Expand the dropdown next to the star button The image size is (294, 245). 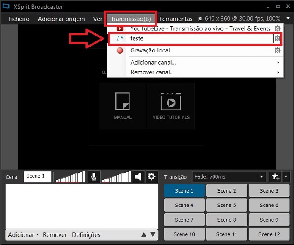[286, 176]
